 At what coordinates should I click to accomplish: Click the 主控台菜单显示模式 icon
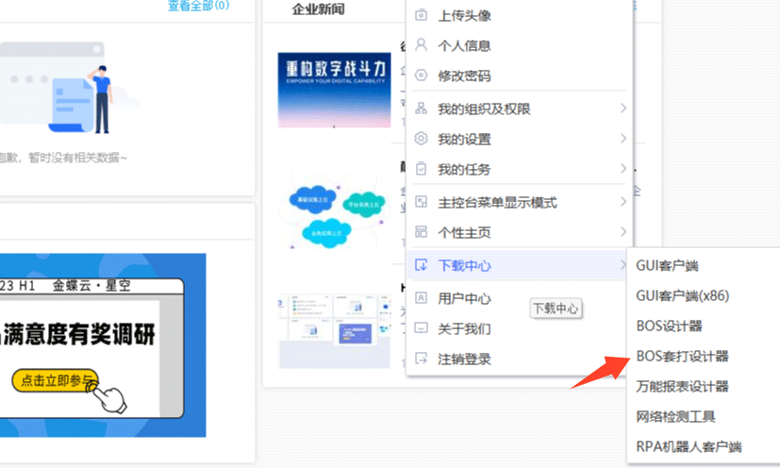coord(421,202)
